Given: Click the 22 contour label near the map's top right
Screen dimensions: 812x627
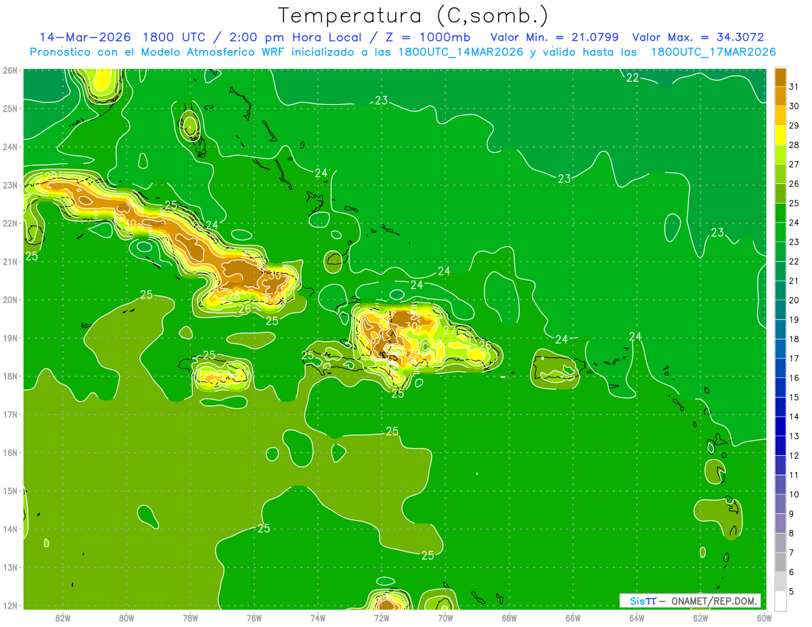Looking at the screenshot, I should (x=632, y=78).
